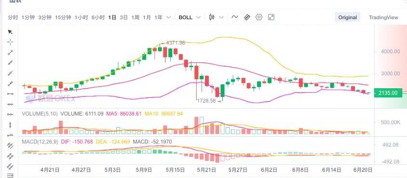Image resolution: width=407 pixels, height=178 pixels.
Task: Select the 1日 timeframe
Action: [x=112, y=17]
